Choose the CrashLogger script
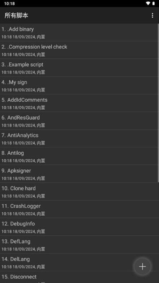This screenshot has height=283, width=159. click(x=79, y=209)
